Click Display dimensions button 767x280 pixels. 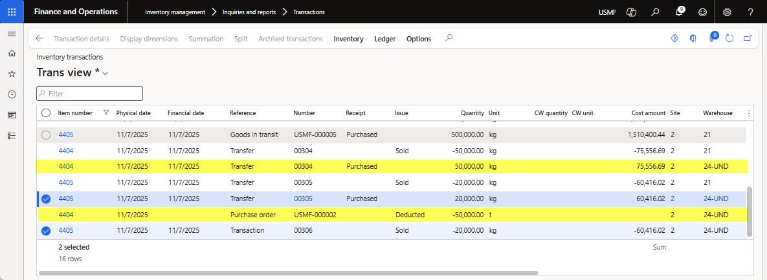[x=150, y=39]
